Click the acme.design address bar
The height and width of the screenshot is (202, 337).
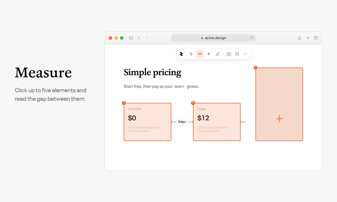tap(213, 38)
